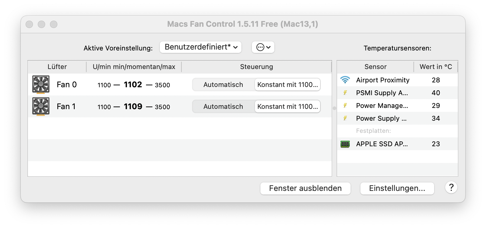Click the Sensor column header
The image size is (486, 228).
click(375, 67)
